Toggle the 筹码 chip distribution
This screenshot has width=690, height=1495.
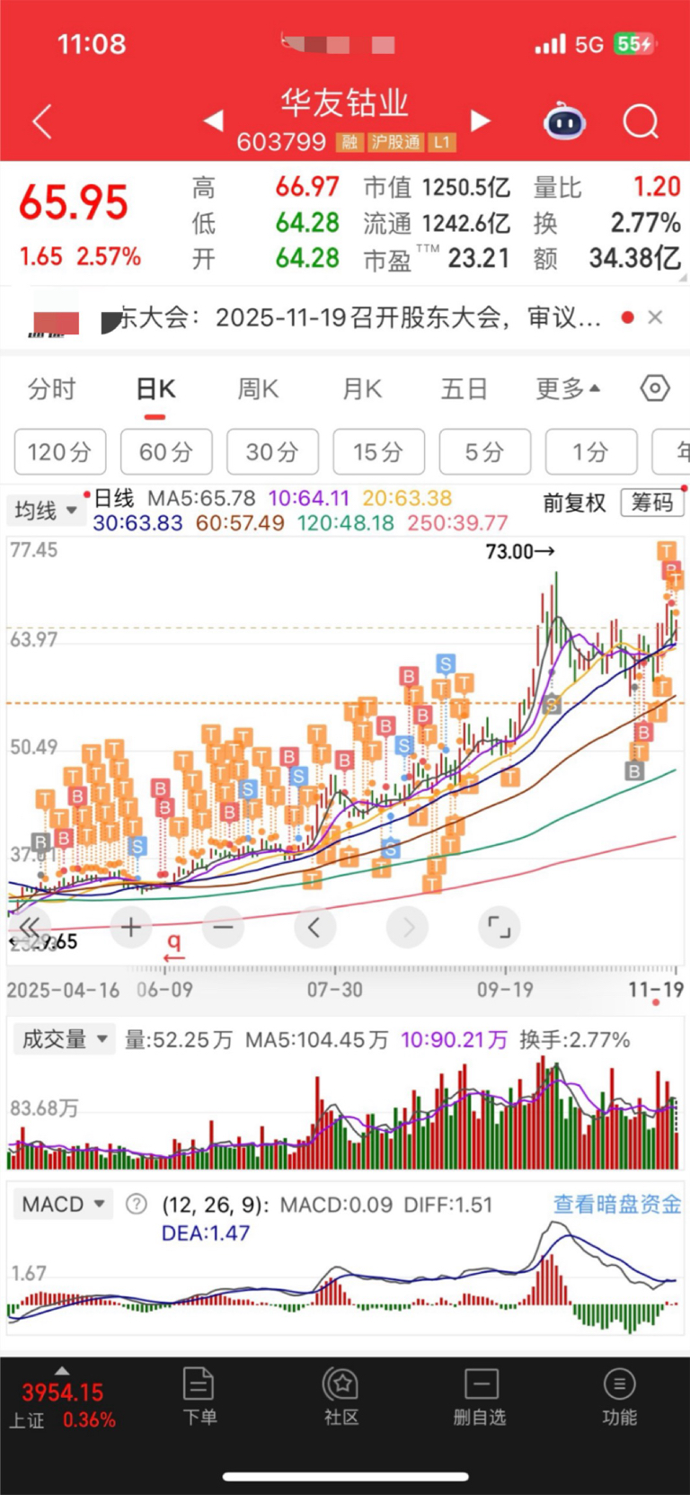click(652, 503)
